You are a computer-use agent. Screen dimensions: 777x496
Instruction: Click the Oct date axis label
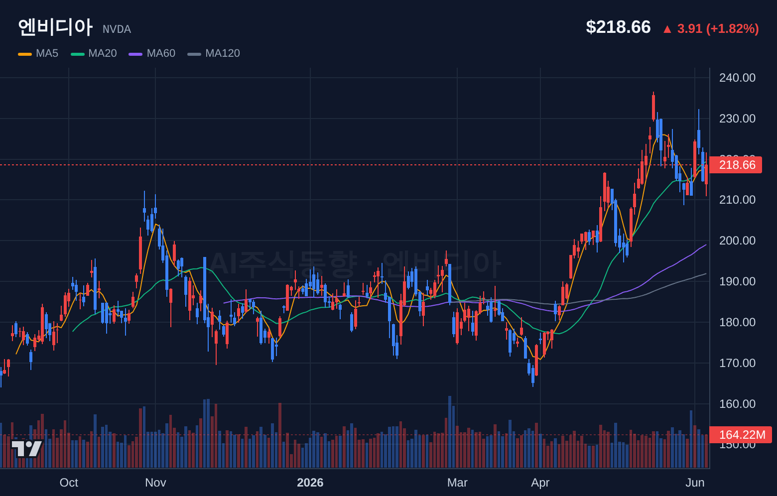pyautogui.click(x=69, y=483)
